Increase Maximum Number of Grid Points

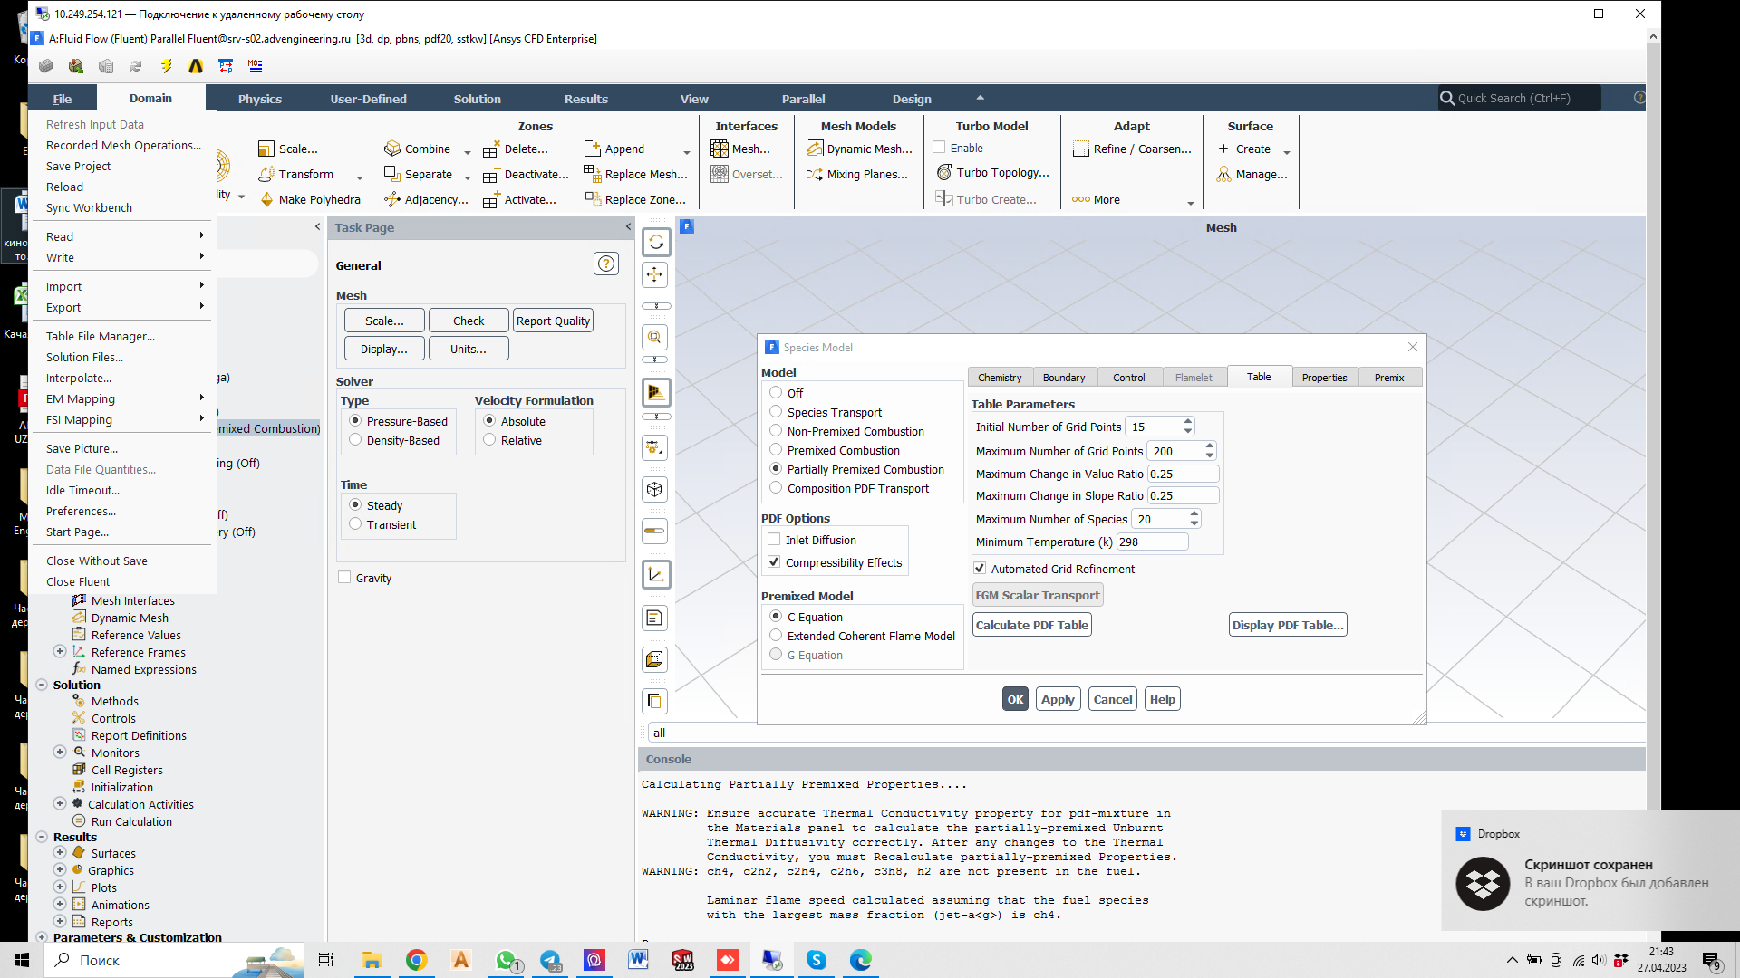click(x=1210, y=446)
